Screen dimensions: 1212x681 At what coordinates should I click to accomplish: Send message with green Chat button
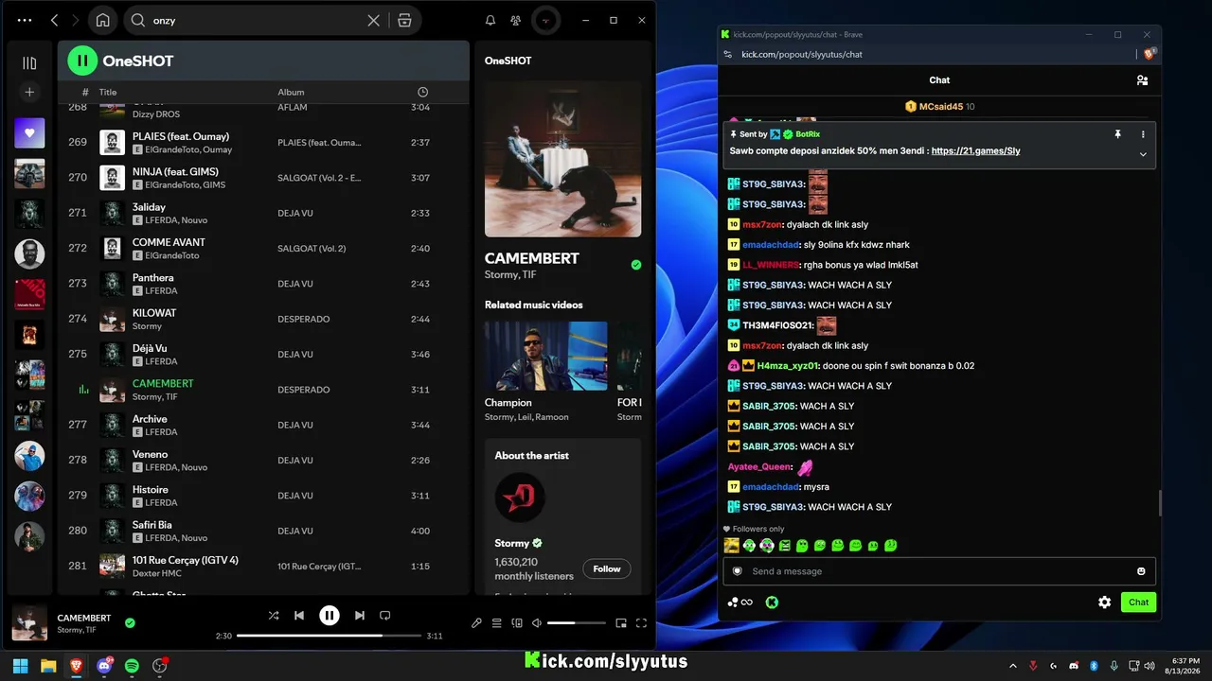[1138, 602]
